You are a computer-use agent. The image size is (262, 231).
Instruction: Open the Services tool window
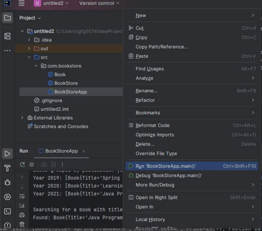pos(7,197)
